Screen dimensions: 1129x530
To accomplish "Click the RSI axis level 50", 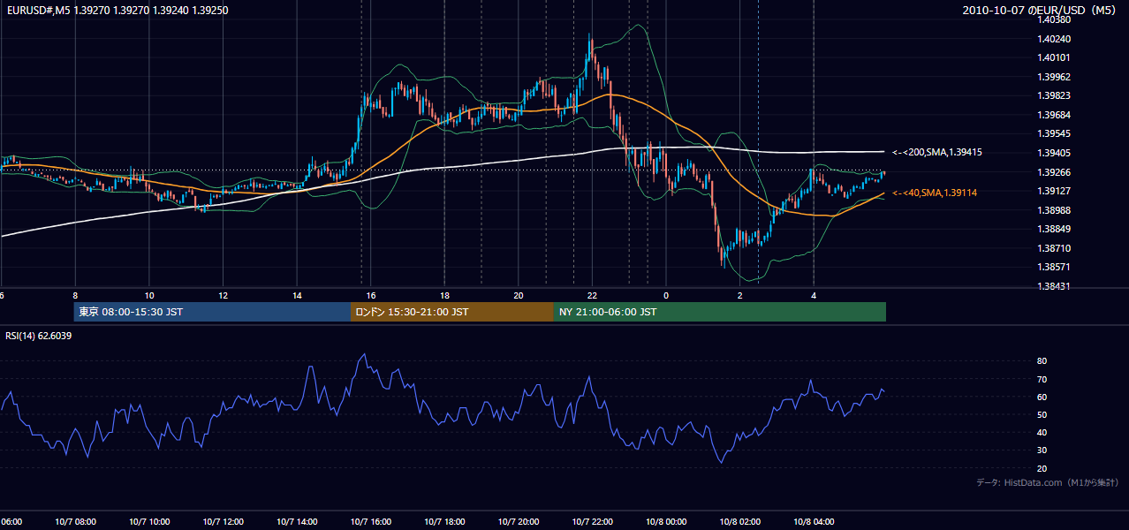I will pos(1042,414).
